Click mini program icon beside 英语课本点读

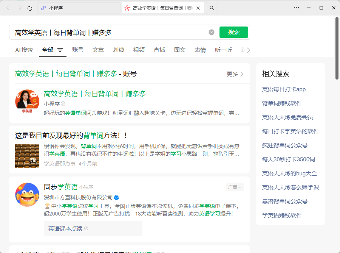[86, 228]
